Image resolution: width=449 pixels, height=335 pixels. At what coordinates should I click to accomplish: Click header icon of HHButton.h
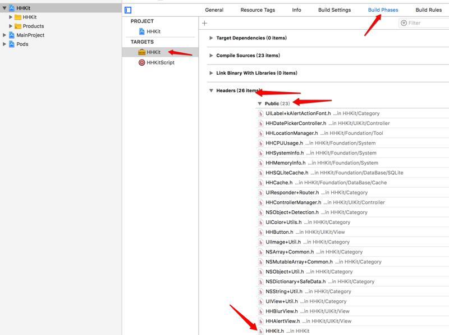(x=260, y=232)
